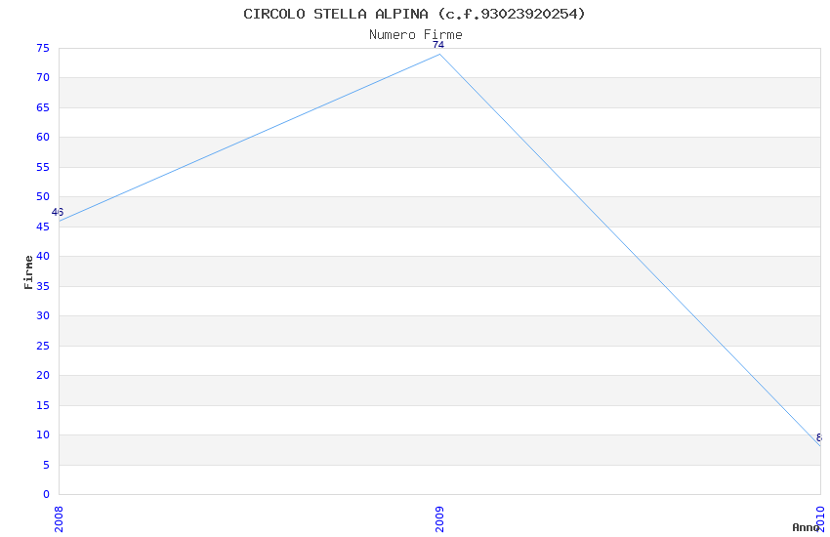Click the y-axis value 10
The height and width of the screenshot is (537, 830).
pos(43,434)
